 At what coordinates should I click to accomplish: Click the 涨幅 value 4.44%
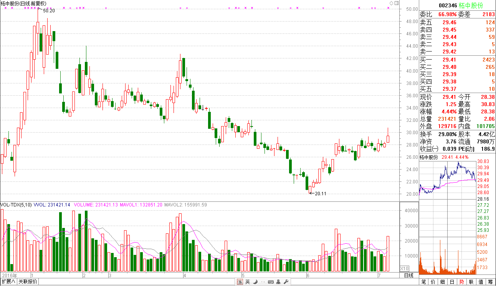(x=449, y=111)
